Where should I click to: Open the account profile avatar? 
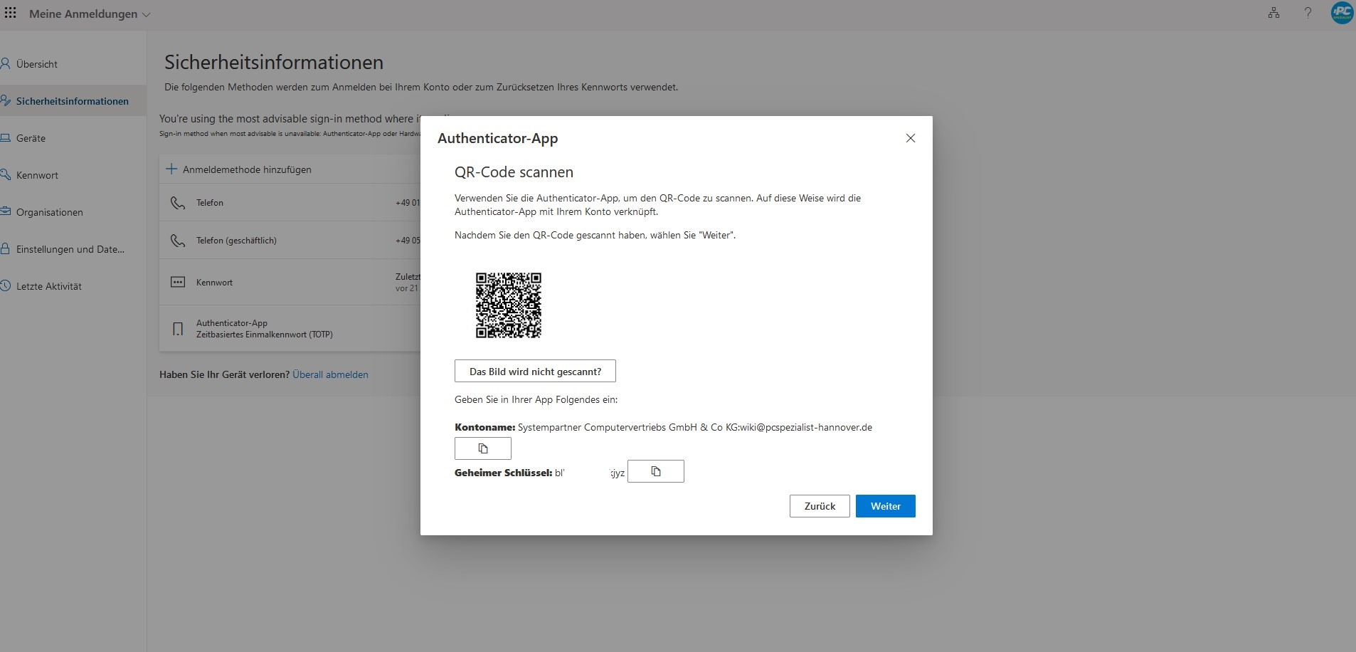(x=1341, y=14)
